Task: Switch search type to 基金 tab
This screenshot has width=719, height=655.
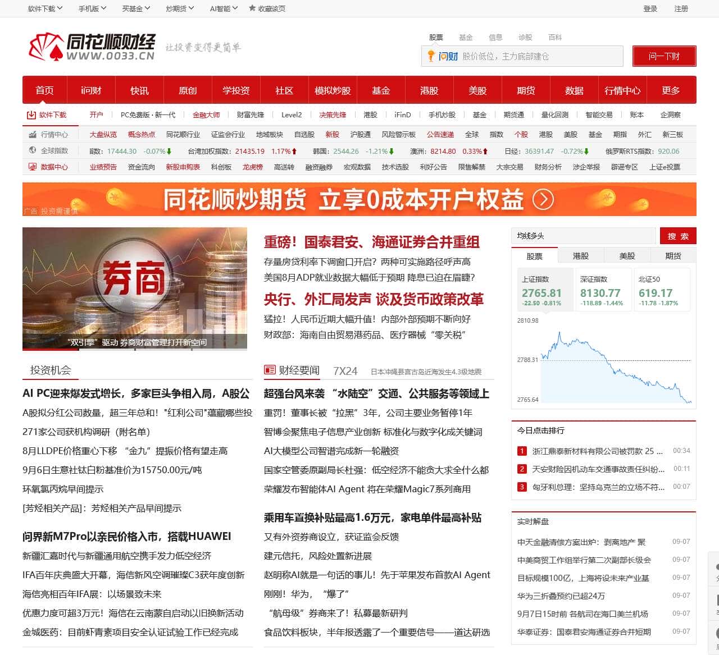Action: (466, 38)
